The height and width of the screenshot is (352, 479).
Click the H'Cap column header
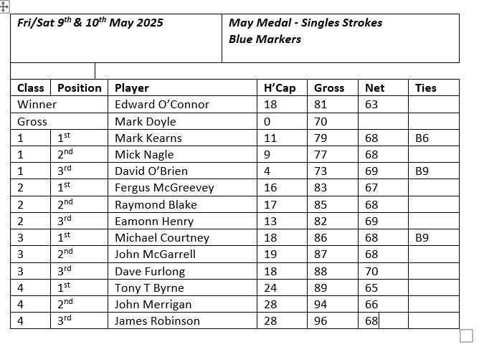(x=280, y=87)
